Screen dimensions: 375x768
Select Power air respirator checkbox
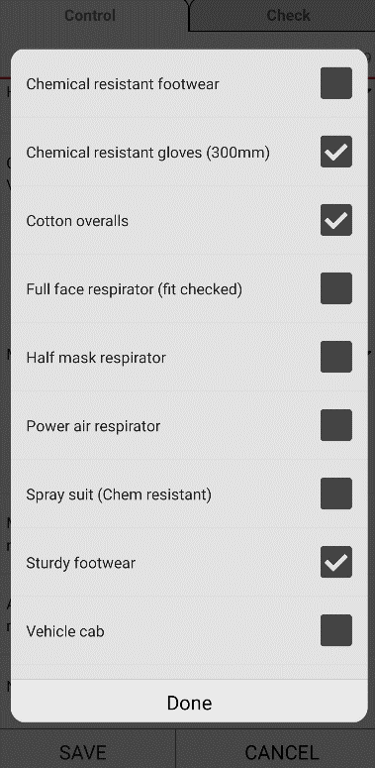click(336, 426)
